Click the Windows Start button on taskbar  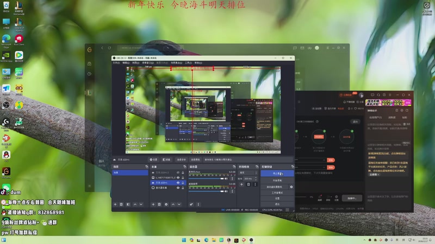click(183, 239)
